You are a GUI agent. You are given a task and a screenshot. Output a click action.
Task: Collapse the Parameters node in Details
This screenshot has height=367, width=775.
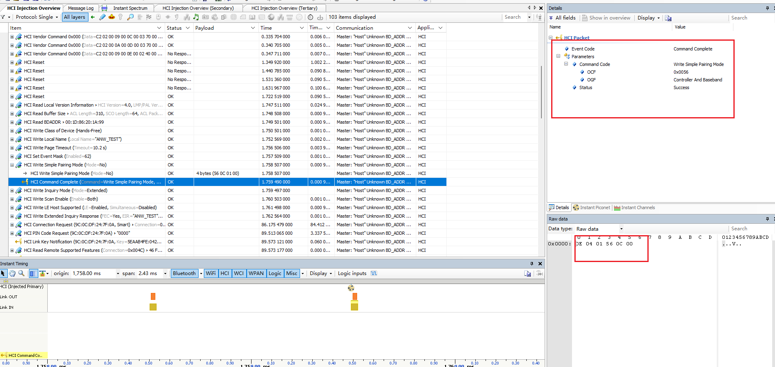click(x=559, y=56)
